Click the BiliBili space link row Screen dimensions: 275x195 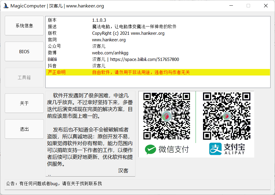point(135,59)
